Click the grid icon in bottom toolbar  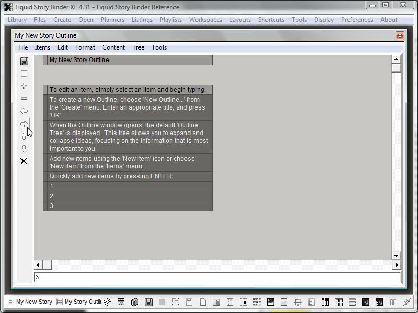(121, 302)
